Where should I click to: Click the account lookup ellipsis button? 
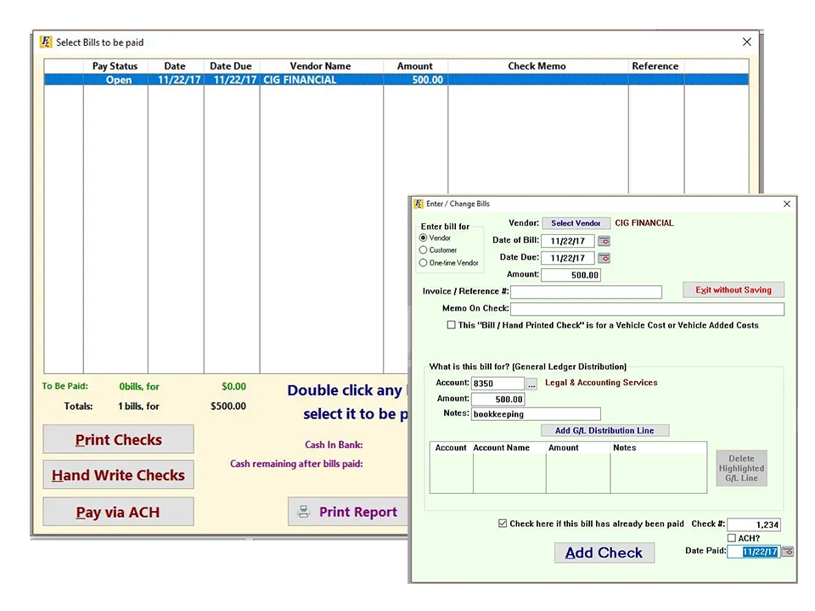pos(531,384)
